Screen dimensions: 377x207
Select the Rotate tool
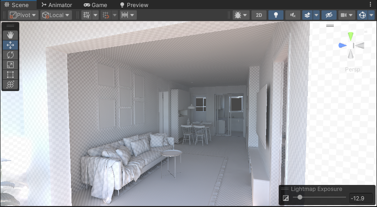pyautogui.click(x=10, y=55)
